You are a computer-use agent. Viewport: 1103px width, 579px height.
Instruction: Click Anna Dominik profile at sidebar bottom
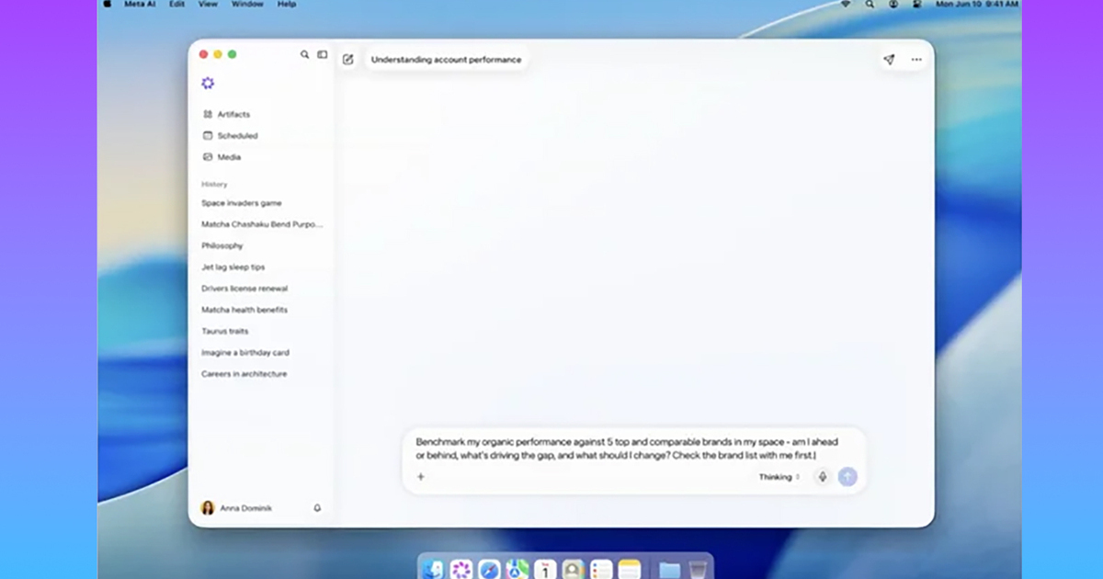[236, 508]
